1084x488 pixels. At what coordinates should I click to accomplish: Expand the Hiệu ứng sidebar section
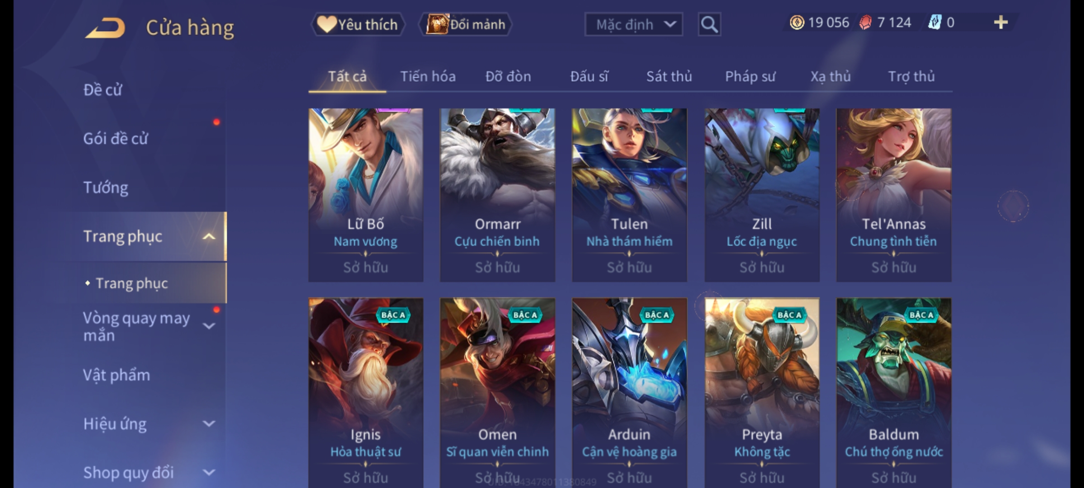209,424
